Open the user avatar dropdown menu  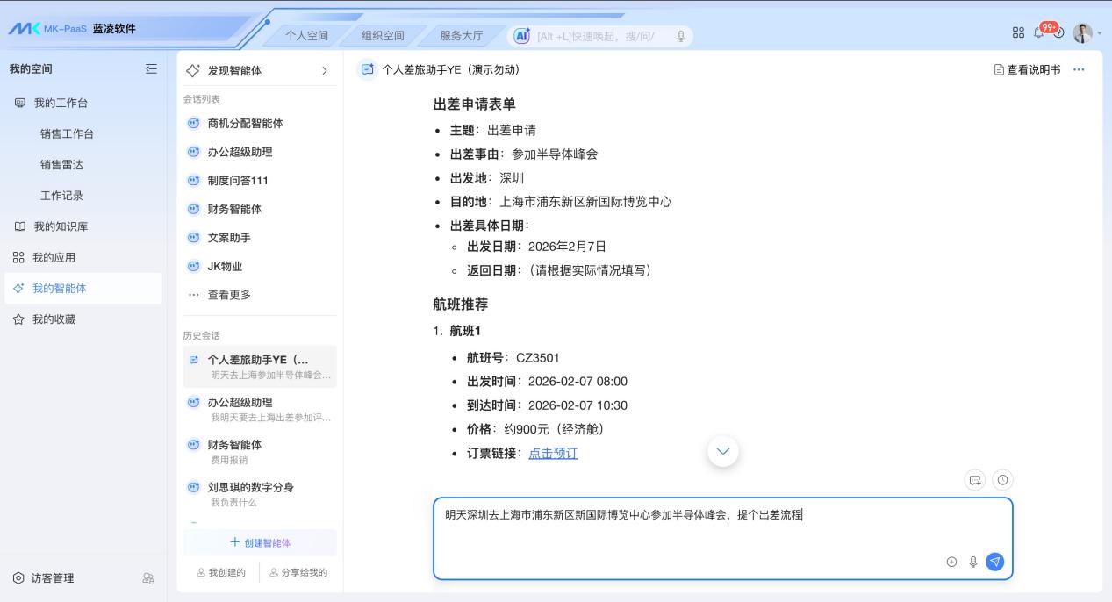[x=1087, y=33]
